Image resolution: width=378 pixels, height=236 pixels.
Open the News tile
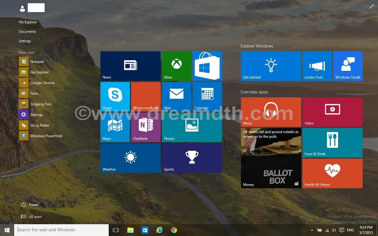tap(131, 66)
